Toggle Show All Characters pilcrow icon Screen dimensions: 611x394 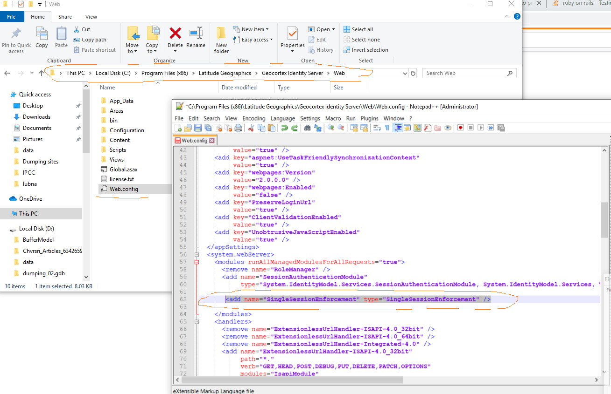[386, 128]
